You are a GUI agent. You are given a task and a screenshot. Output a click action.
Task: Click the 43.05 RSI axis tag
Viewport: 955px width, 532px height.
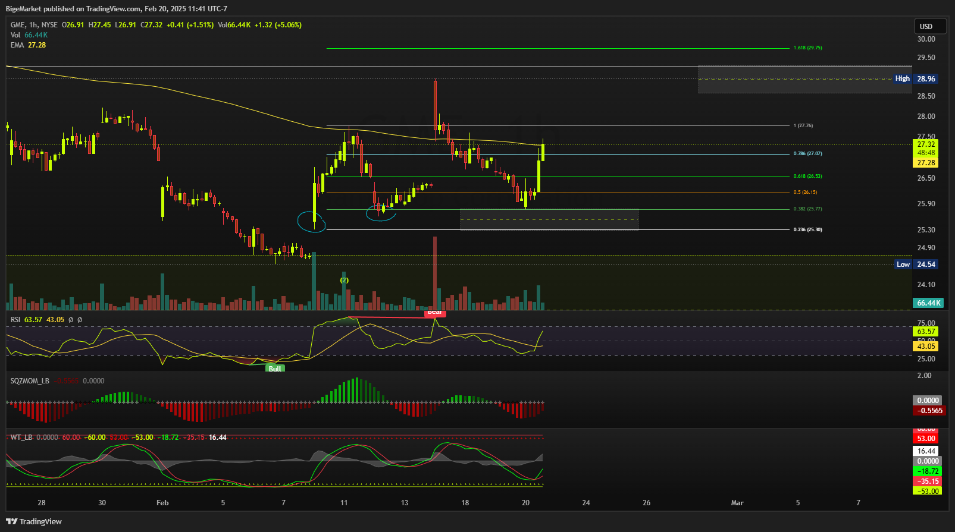[926, 347]
